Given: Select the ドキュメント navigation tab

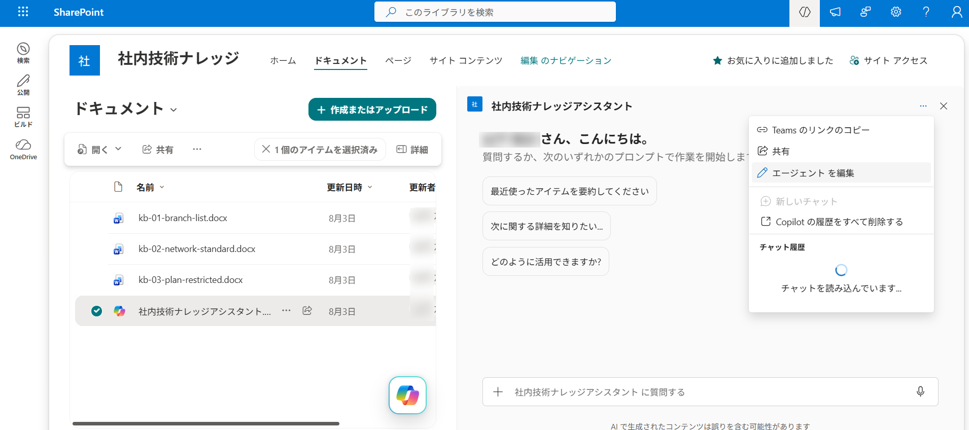Looking at the screenshot, I should click(x=340, y=60).
